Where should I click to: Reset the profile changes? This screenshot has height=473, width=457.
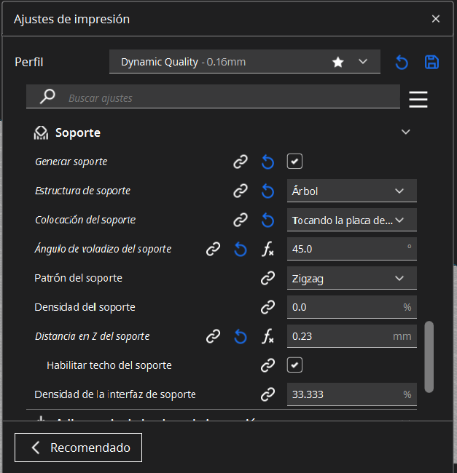click(x=402, y=62)
